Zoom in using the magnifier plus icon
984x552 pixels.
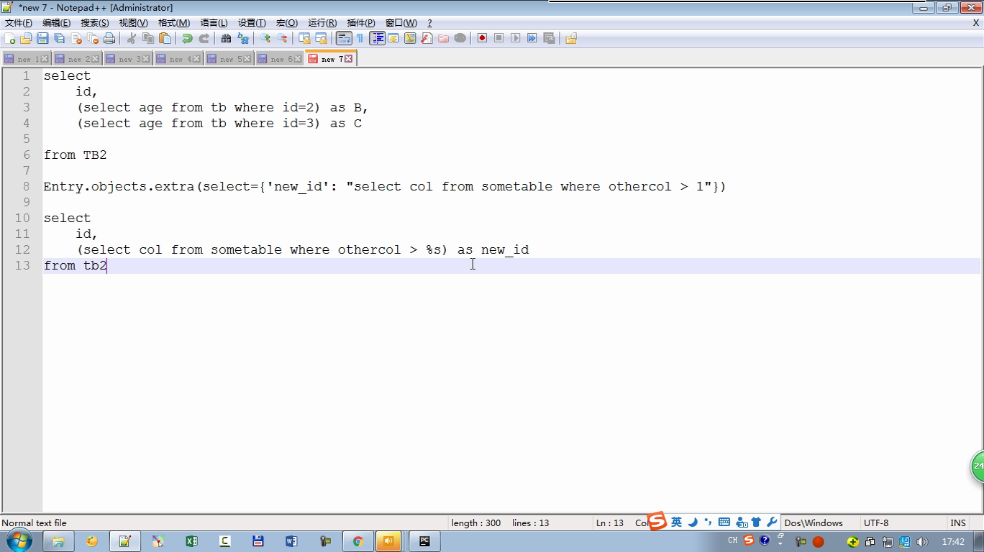(x=265, y=38)
